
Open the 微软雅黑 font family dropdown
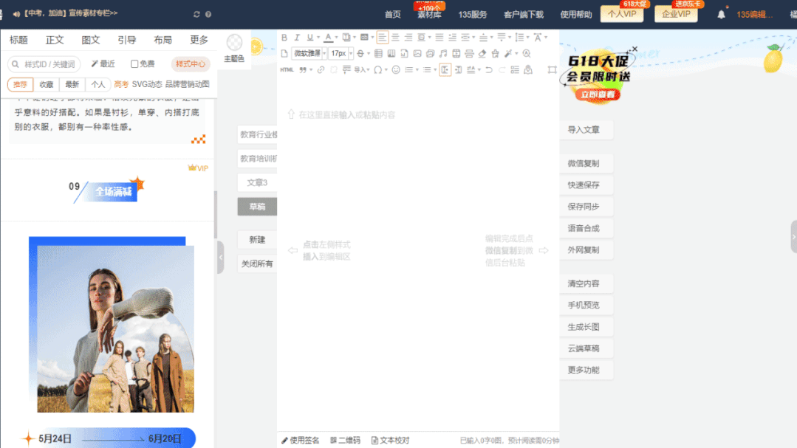coord(308,54)
